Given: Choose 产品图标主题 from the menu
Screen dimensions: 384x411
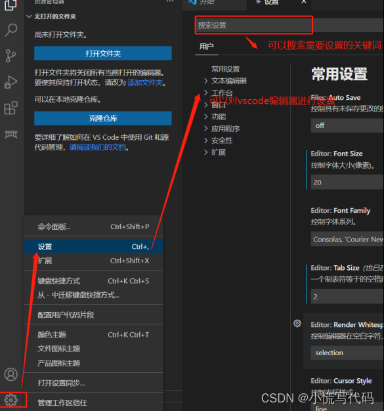Looking at the screenshot, I should [93, 363].
